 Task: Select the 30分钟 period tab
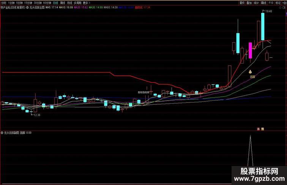pos(38,3)
